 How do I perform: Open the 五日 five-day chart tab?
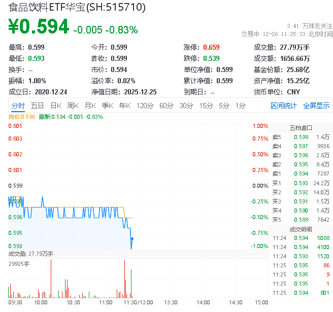point(37,106)
